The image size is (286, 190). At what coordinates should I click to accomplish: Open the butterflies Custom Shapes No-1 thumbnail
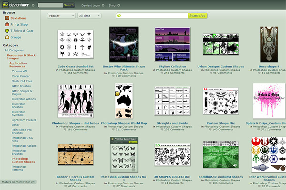click(x=124, y=154)
